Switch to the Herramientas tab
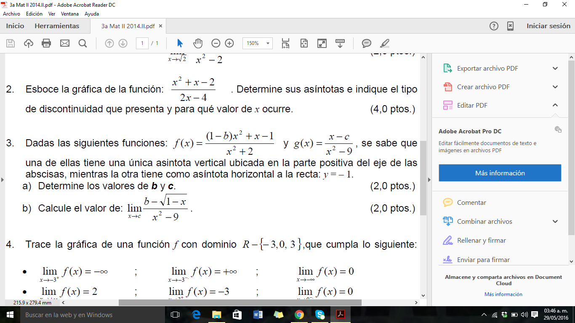This screenshot has width=575, height=323. pos(57,26)
